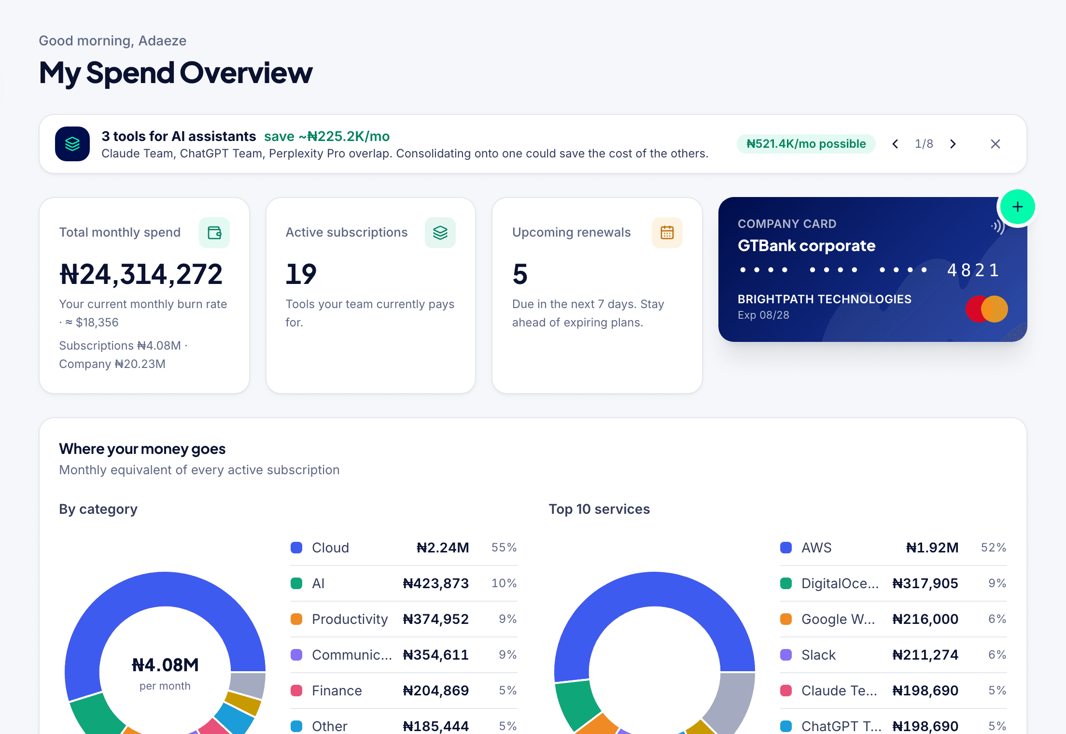The height and width of the screenshot is (734, 1066).
Task: Go to previous savings tip arrow
Action: pyautogui.click(x=895, y=144)
